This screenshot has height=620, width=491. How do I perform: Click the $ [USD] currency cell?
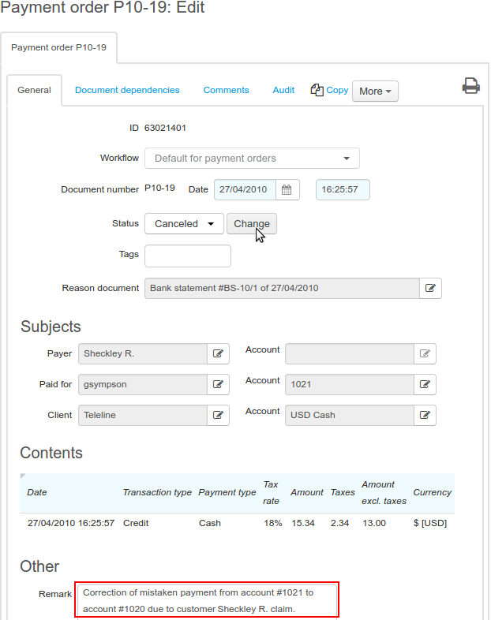pos(430,524)
